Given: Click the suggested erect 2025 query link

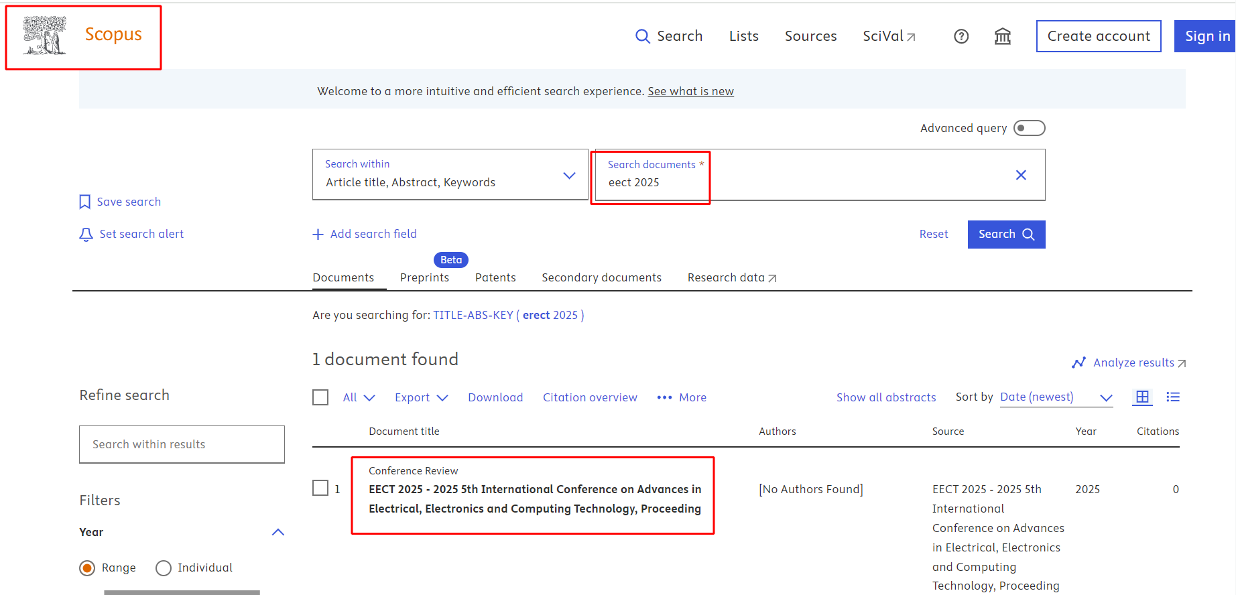Looking at the screenshot, I should pos(509,315).
